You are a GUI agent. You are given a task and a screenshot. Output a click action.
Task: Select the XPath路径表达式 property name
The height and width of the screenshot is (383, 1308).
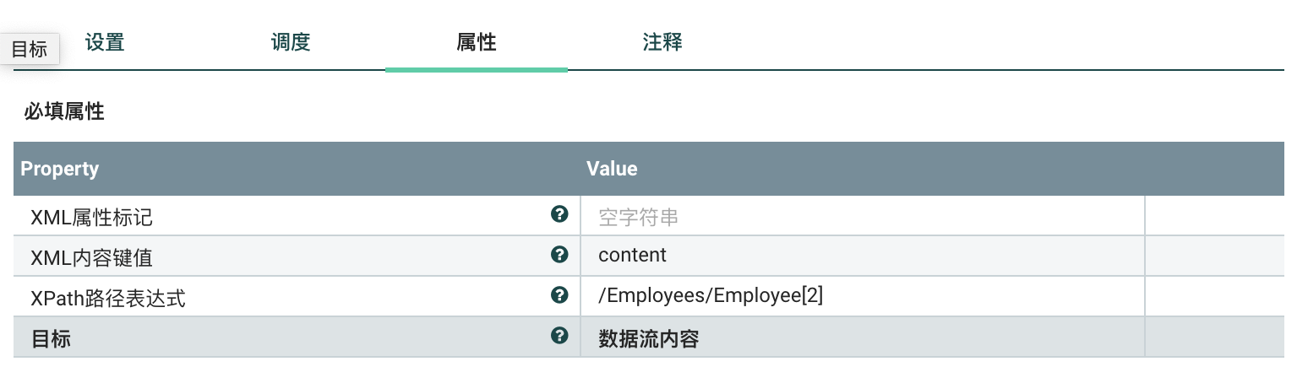(107, 299)
